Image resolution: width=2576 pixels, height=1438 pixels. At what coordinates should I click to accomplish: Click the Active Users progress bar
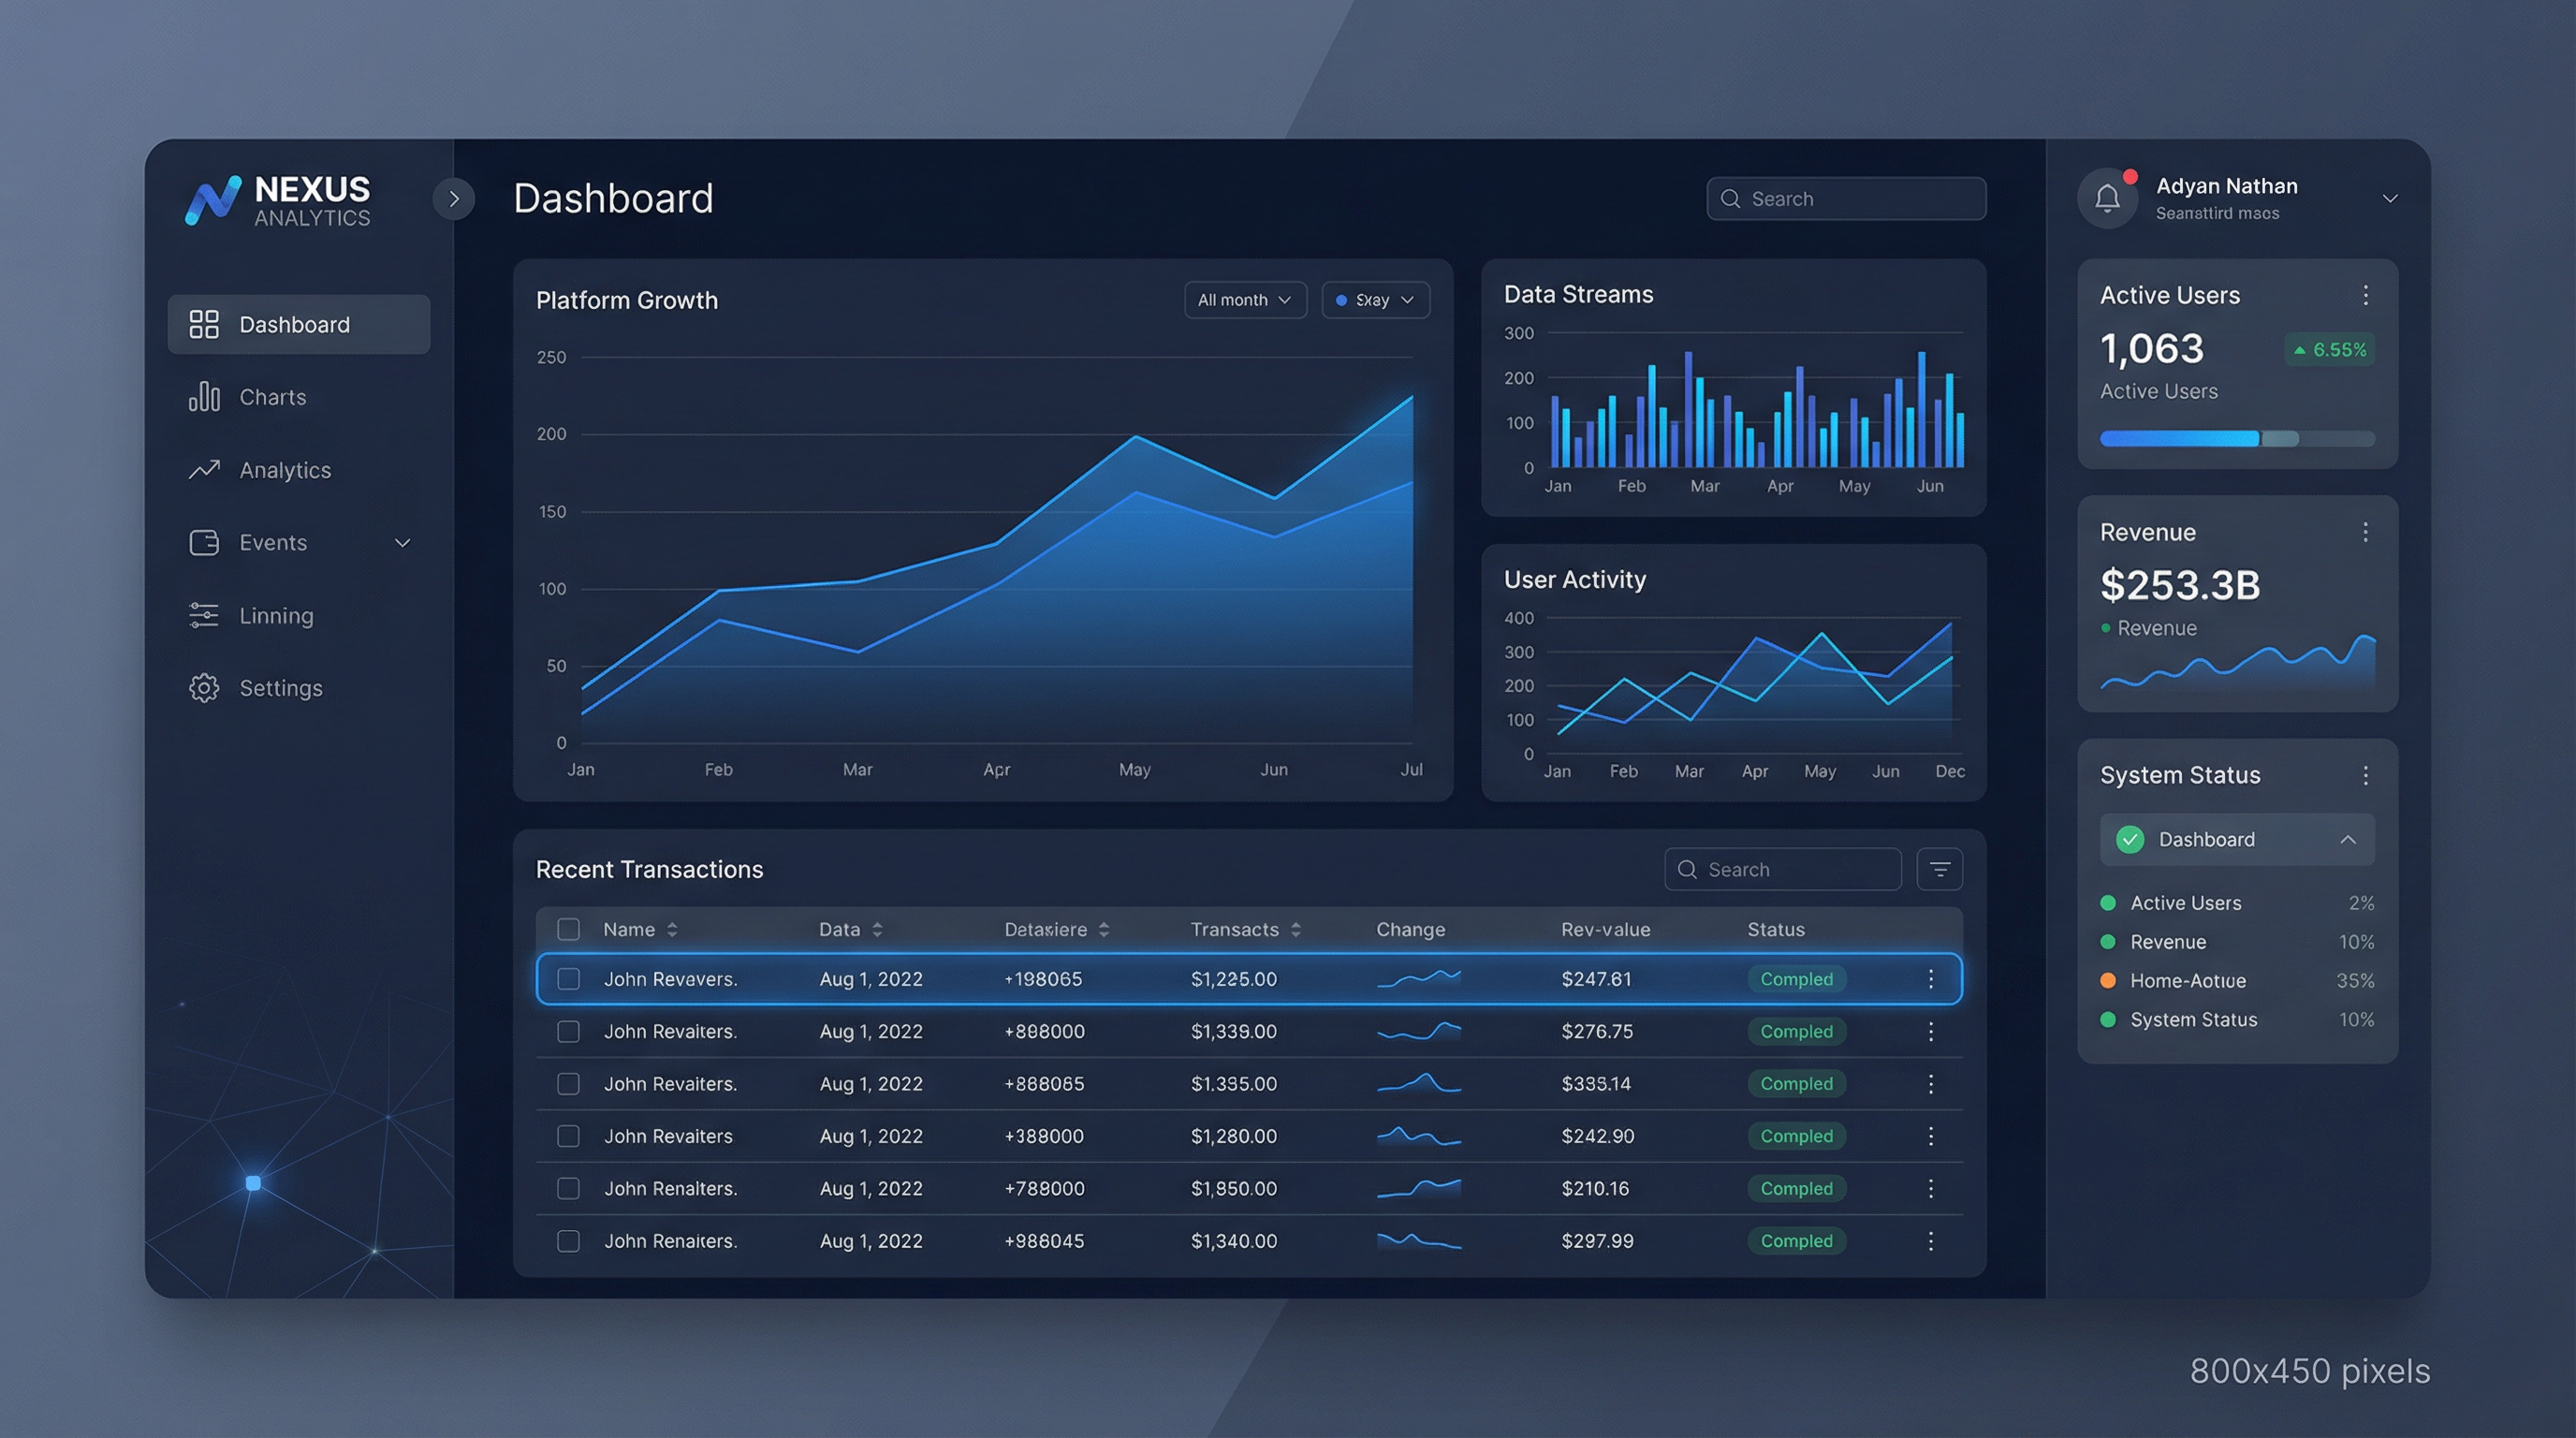click(2236, 438)
